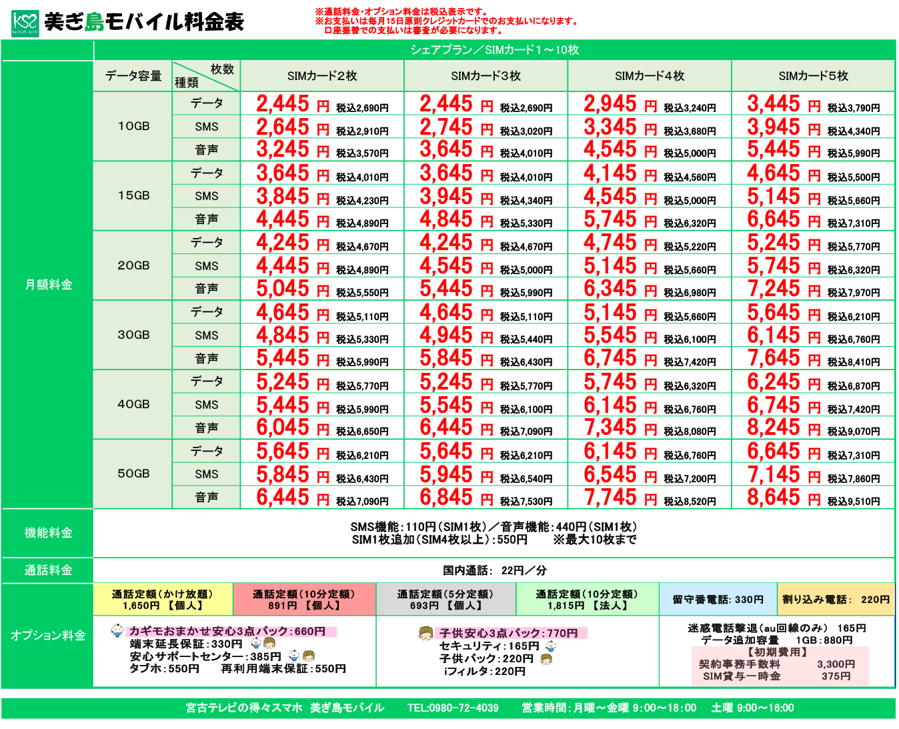899x729 pixels.
Task: Click the 50GB data capacity row header
Action: click(x=133, y=474)
